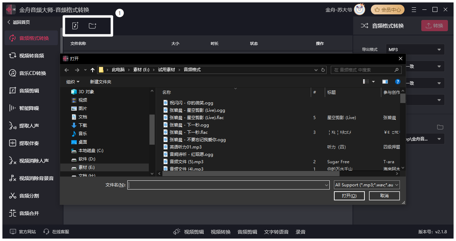Click the output folder browse icon

[x=440, y=127]
